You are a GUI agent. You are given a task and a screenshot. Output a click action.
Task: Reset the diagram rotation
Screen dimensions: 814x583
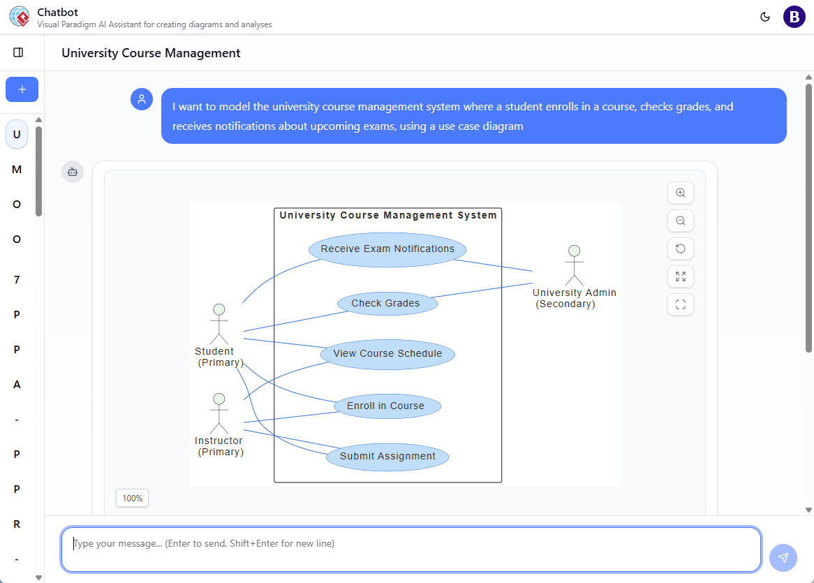(680, 249)
